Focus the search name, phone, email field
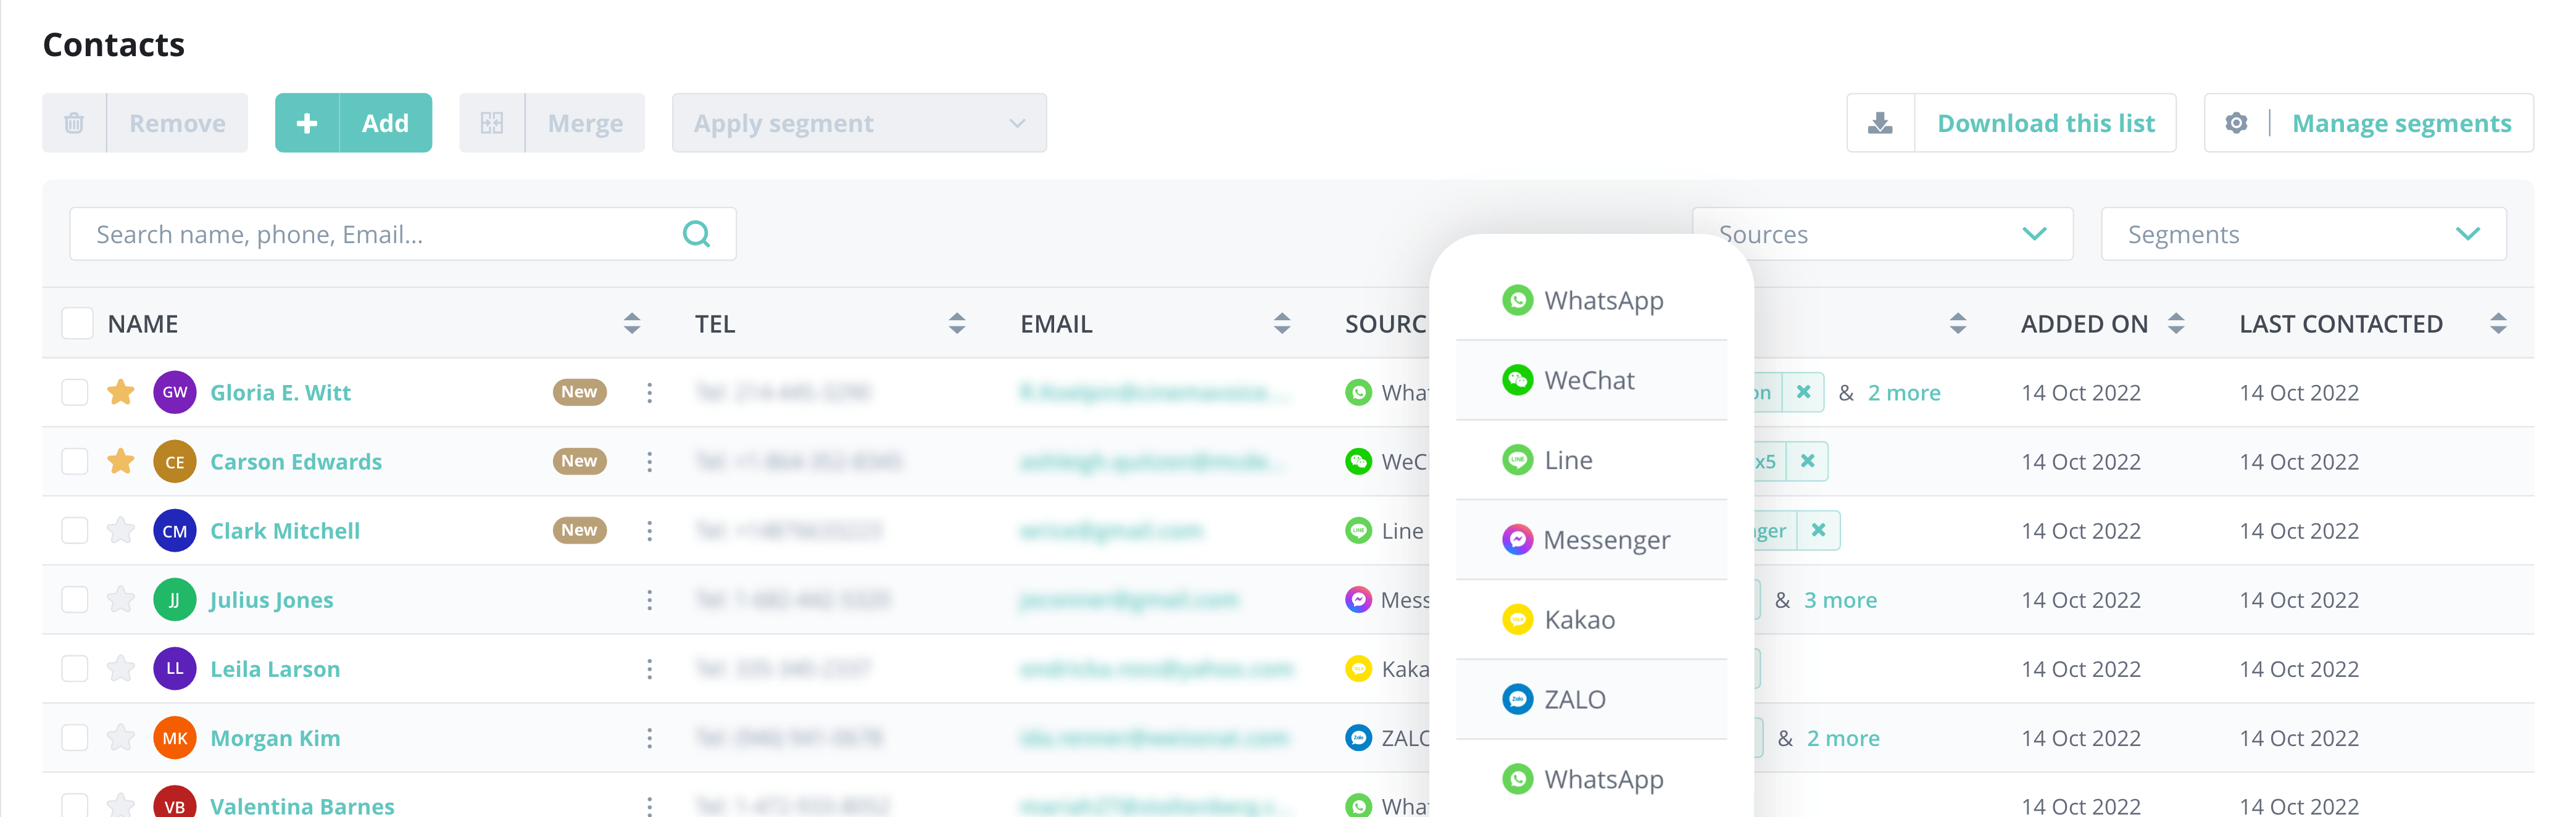 [x=380, y=234]
